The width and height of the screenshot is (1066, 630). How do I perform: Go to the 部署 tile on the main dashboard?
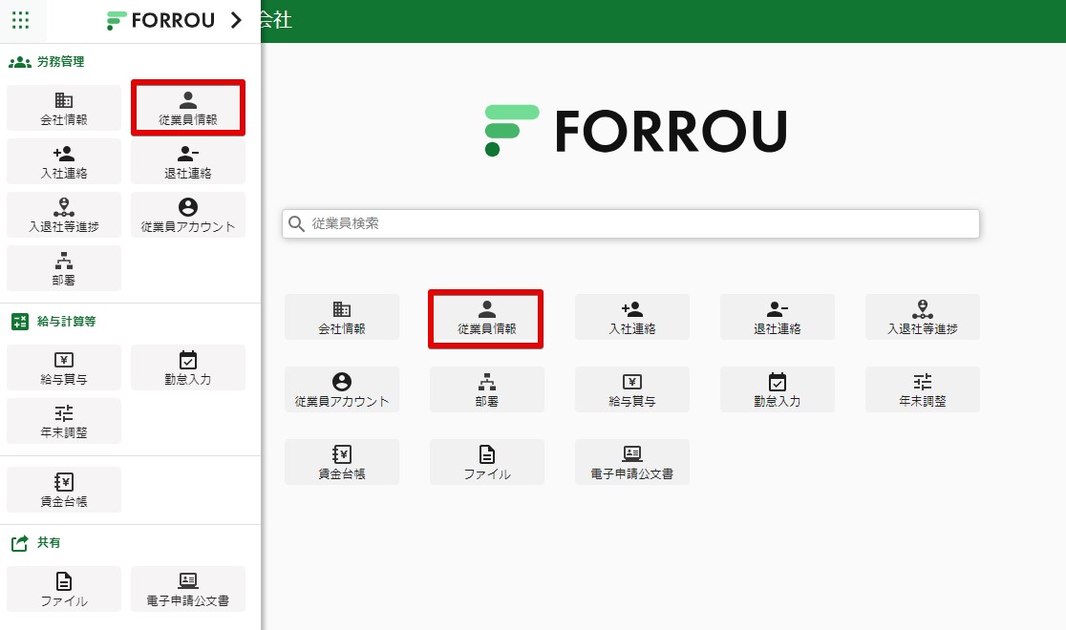(x=487, y=389)
